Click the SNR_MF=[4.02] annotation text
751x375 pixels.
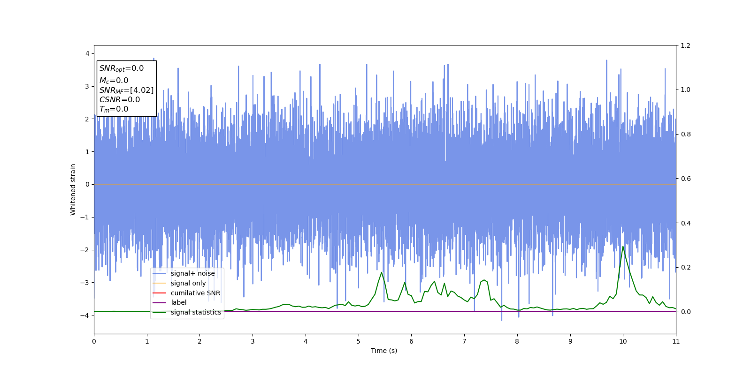126,90
